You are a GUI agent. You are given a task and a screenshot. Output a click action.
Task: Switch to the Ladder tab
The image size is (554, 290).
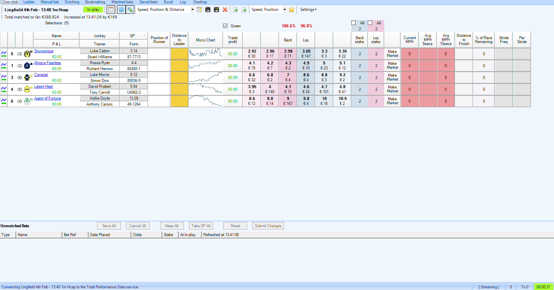[29, 2]
